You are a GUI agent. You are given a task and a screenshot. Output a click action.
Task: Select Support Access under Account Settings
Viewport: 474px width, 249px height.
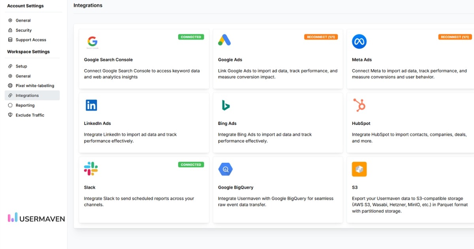31,40
